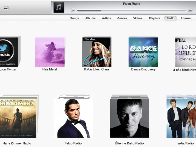Click the 'Étienne Daho Radio' label
The width and height of the screenshot is (196, 147).
(x=130, y=143)
